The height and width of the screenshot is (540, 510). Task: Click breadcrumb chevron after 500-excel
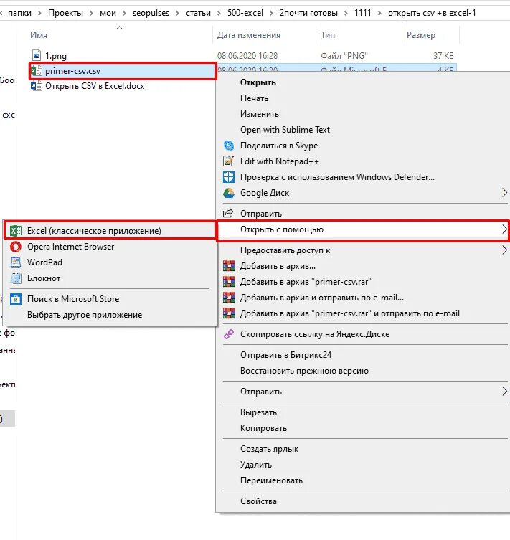click(271, 13)
